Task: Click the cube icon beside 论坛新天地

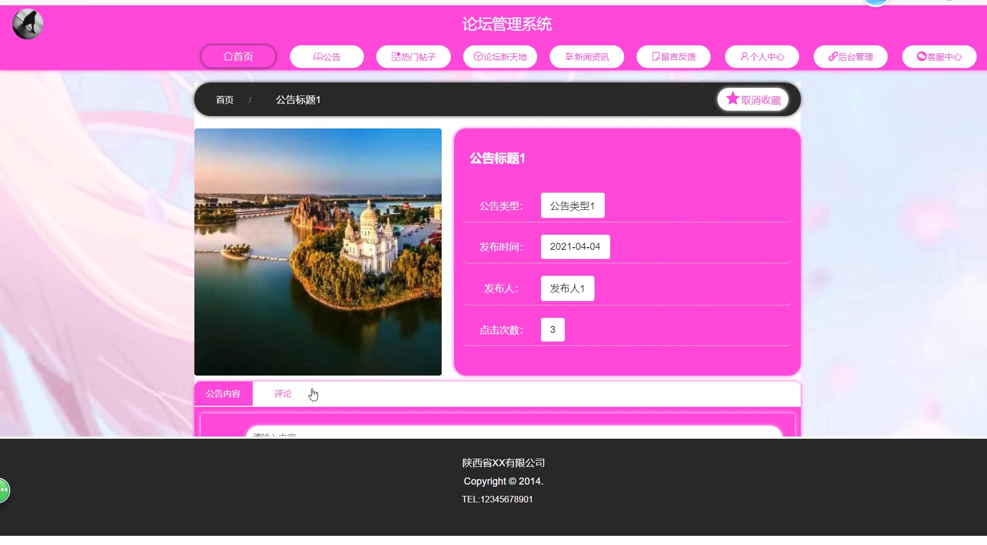Action: (x=478, y=57)
